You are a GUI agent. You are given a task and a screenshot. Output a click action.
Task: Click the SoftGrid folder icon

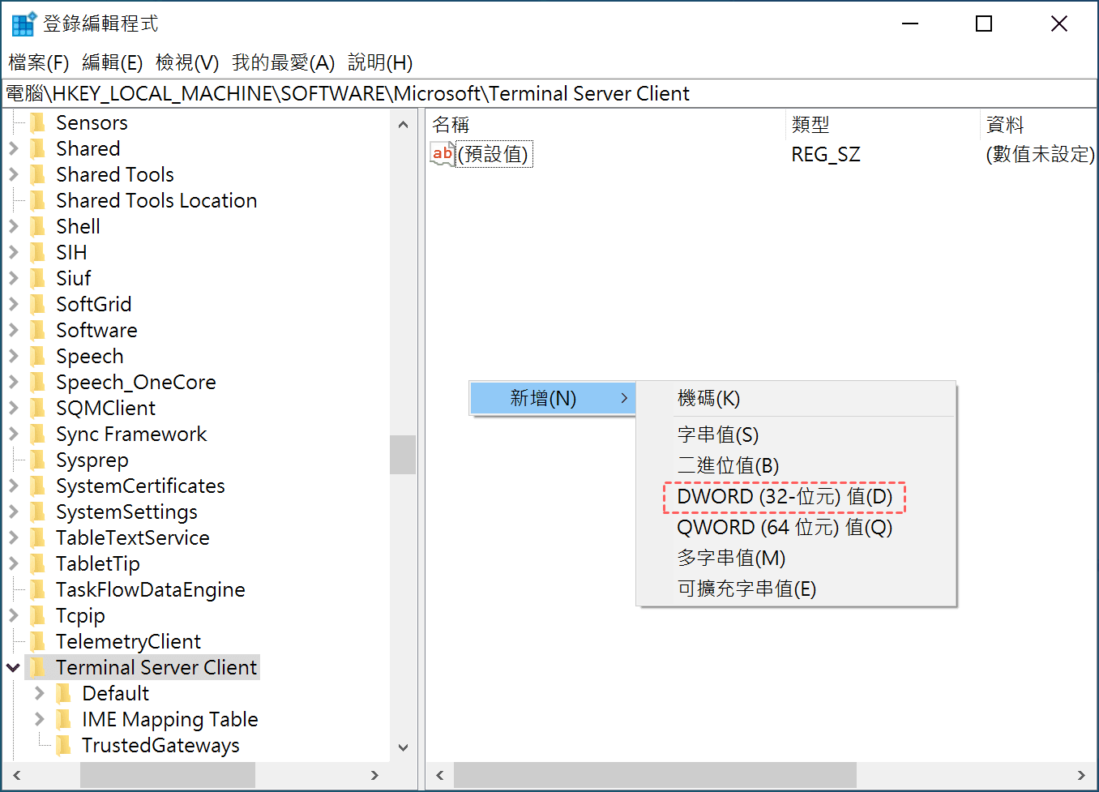[x=37, y=305]
